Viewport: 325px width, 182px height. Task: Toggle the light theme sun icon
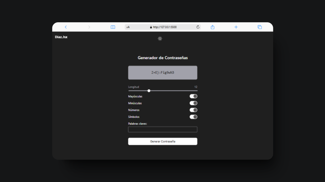click(x=160, y=38)
